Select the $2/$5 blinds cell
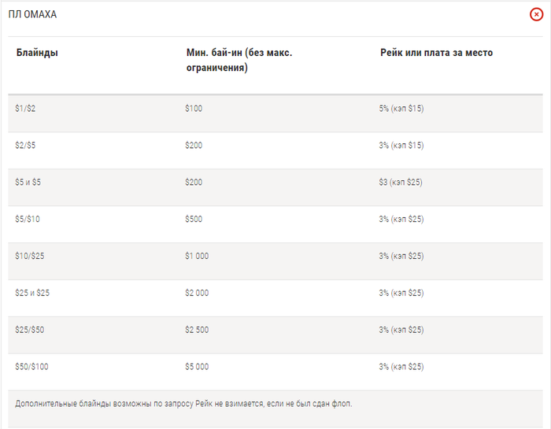Viewport: 551px width, 429px height. (x=25, y=146)
